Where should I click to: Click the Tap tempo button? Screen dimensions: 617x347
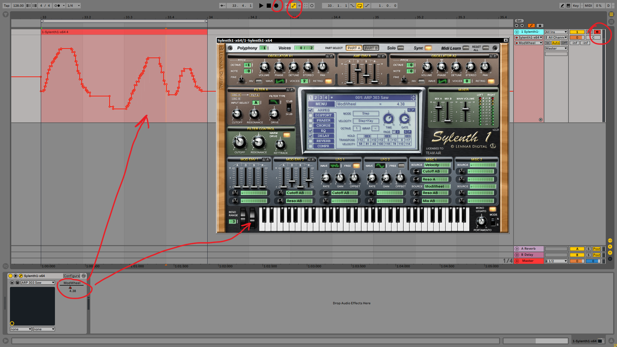click(x=6, y=5)
